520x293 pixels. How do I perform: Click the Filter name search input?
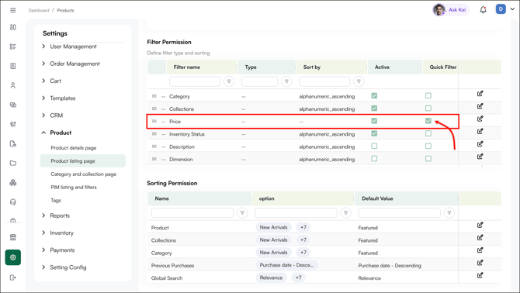(195, 81)
